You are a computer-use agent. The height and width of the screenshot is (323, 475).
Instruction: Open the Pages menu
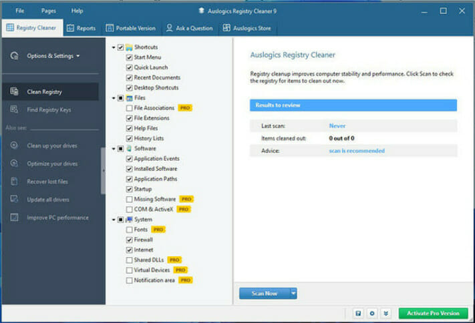pos(49,11)
